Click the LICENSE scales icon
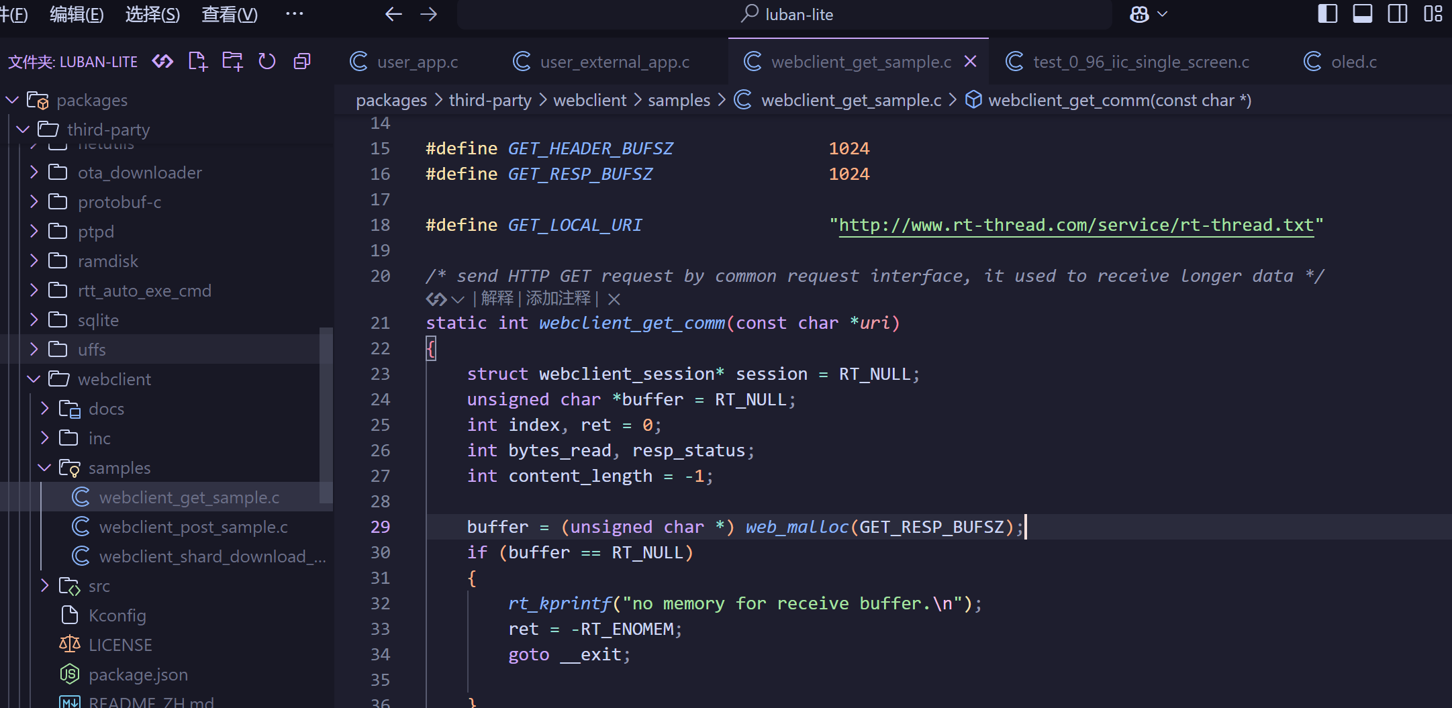Viewport: 1452px width, 708px height. 70,645
